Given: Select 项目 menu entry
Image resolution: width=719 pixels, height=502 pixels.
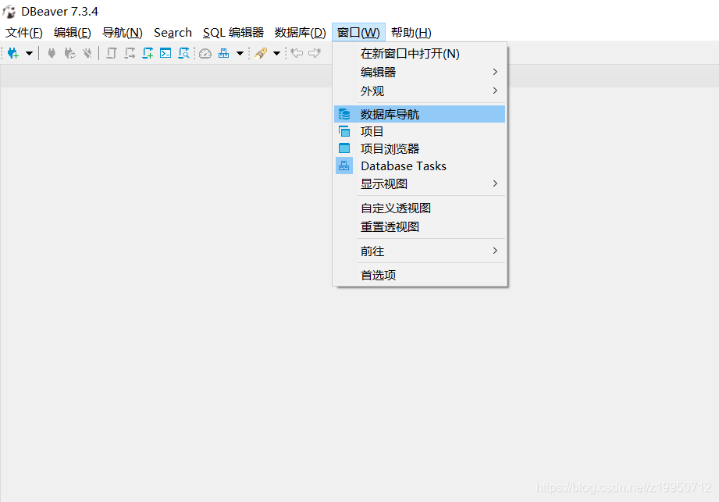Looking at the screenshot, I should [x=419, y=132].
